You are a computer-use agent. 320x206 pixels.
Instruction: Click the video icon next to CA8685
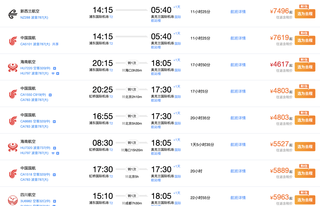click(54, 122)
